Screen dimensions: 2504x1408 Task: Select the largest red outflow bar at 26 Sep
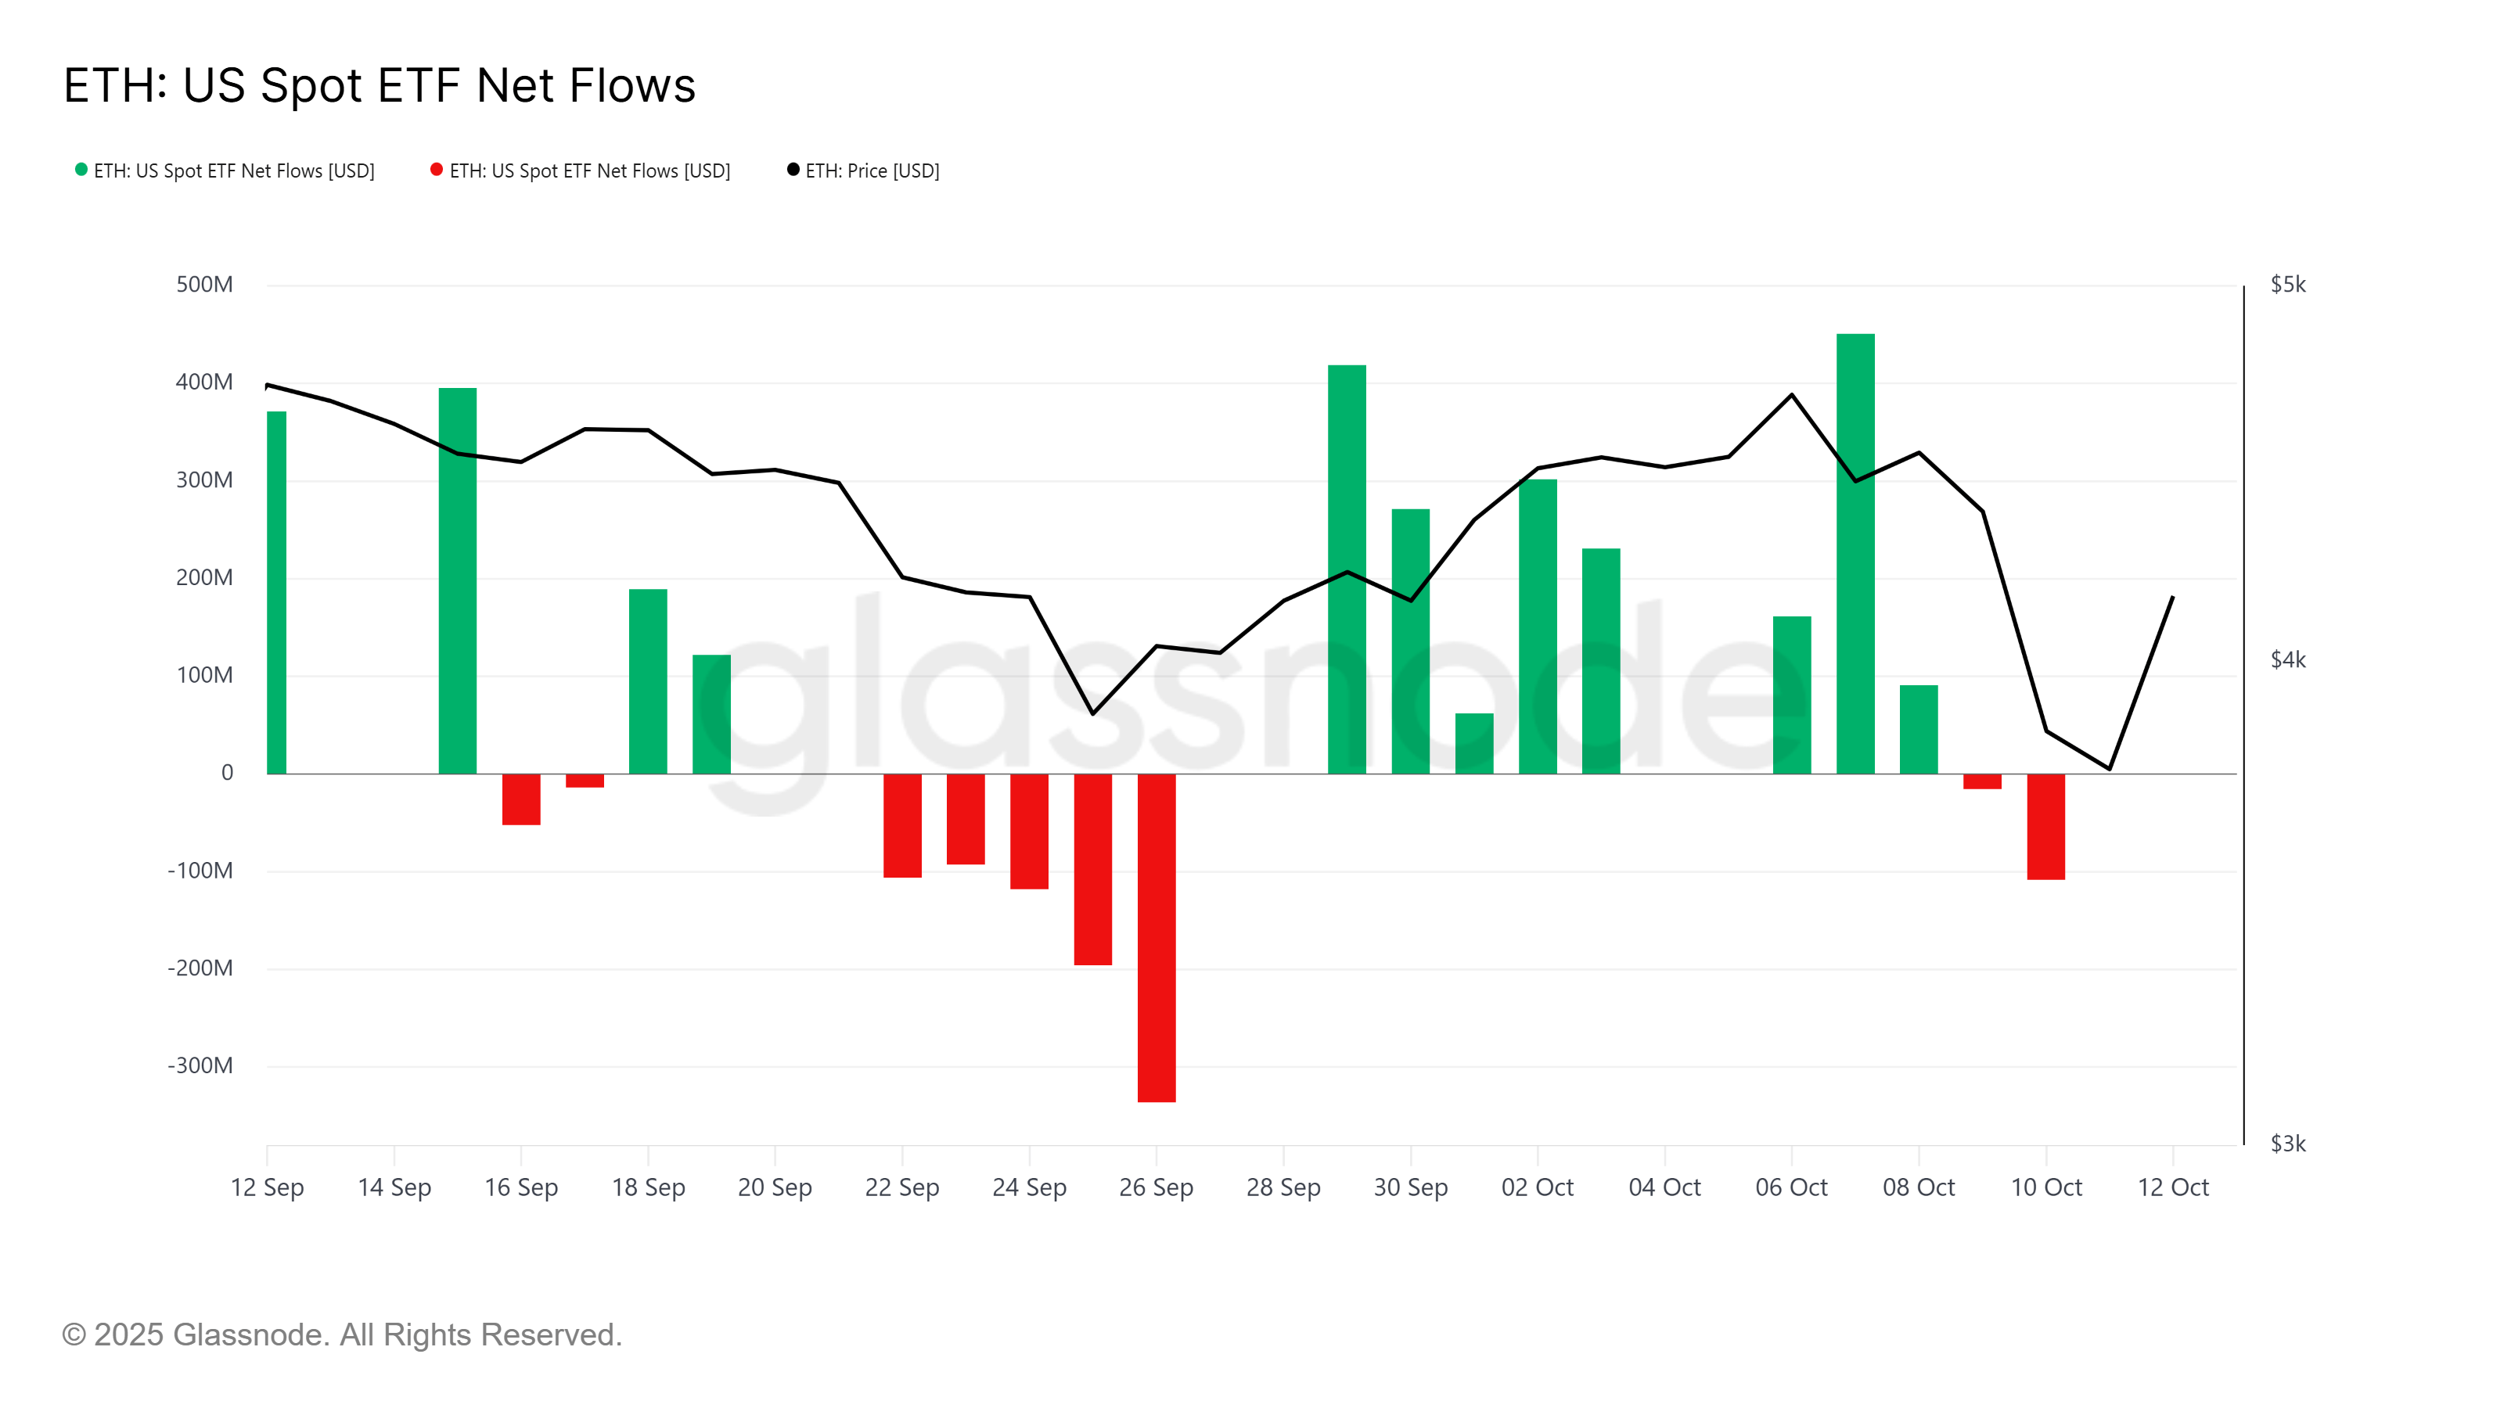tap(1156, 938)
